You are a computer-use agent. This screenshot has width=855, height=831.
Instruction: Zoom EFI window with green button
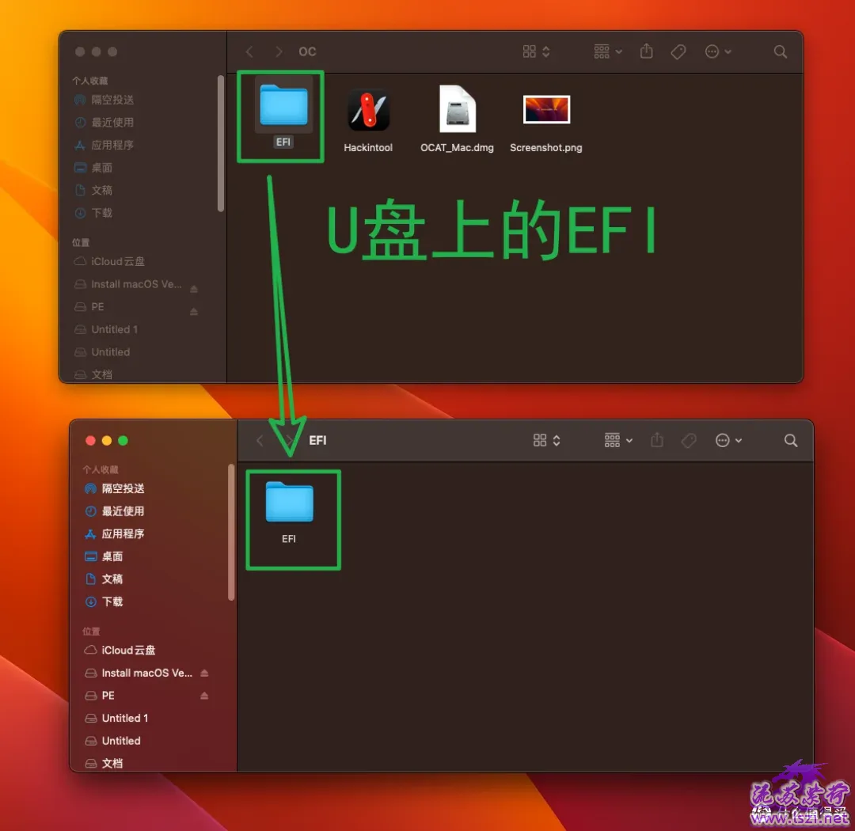pos(123,441)
